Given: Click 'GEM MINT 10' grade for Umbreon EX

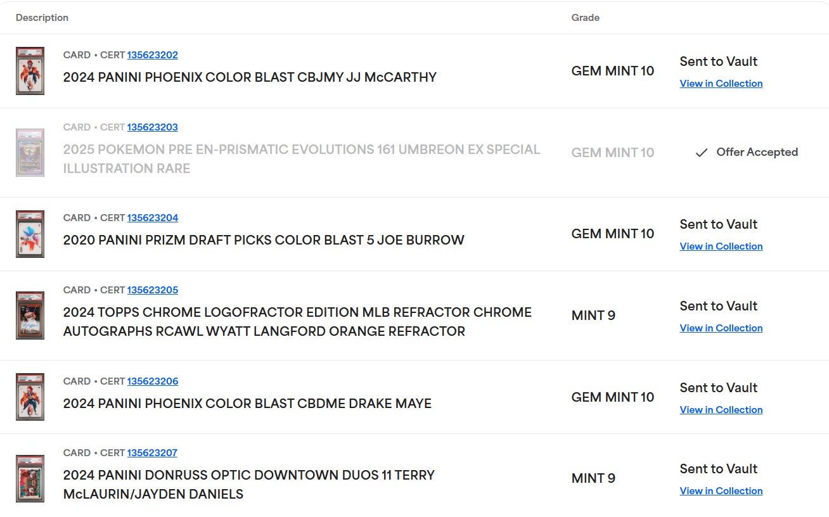Looking at the screenshot, I should (x=613, y=153).
